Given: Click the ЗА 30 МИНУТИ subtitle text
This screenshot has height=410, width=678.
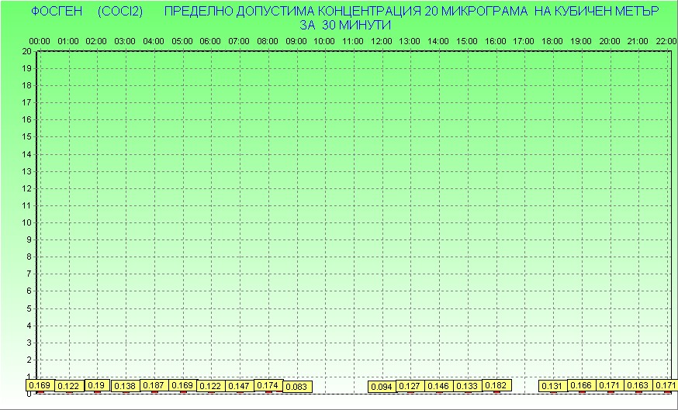Looking at the screenshot, I should click(x=345, y=25).
